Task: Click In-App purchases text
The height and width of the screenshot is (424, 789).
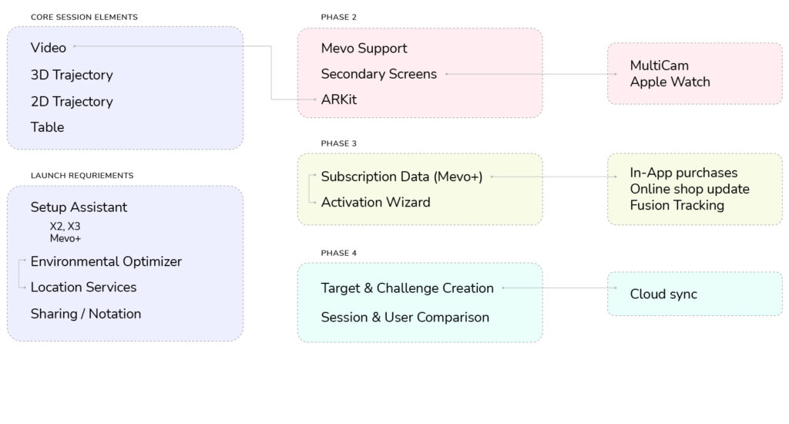Action: point(683,173)
